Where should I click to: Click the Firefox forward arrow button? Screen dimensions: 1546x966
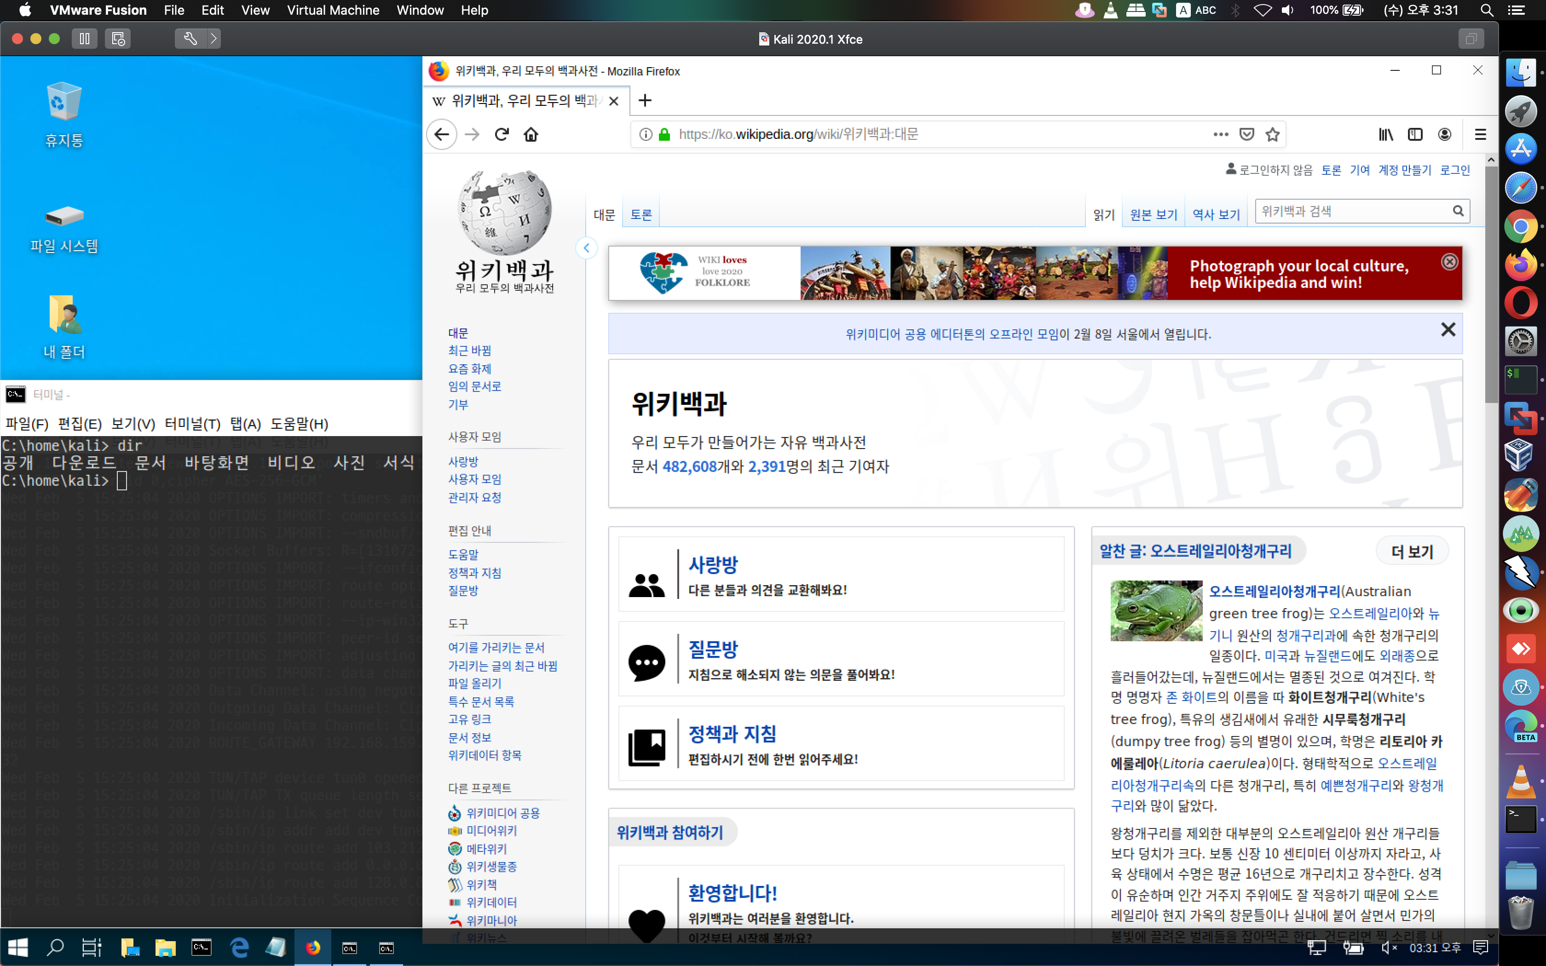coord(472,134)
